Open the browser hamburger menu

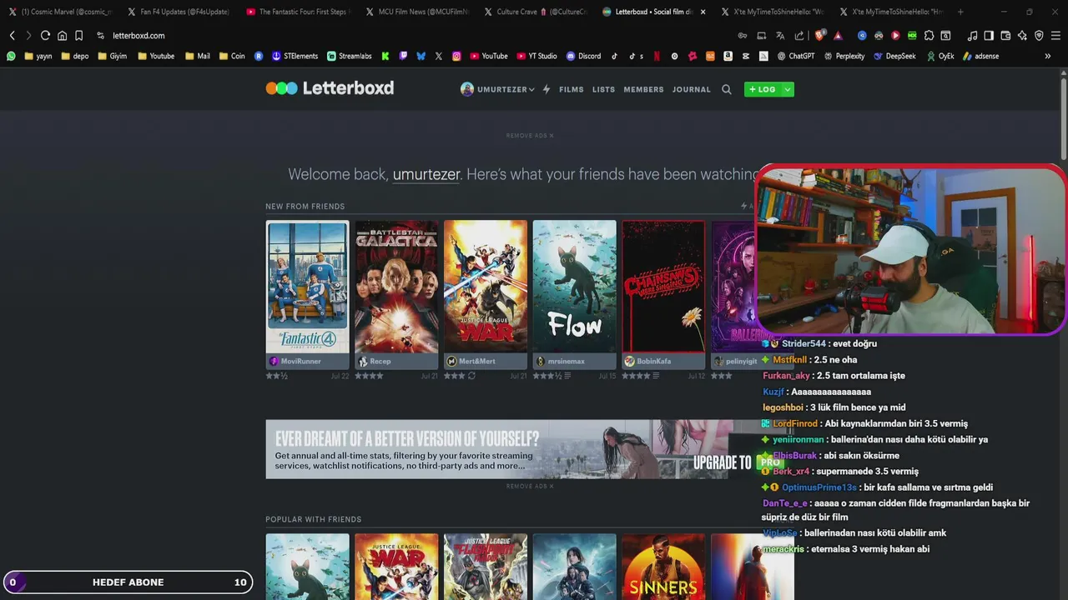[1055, 36]
